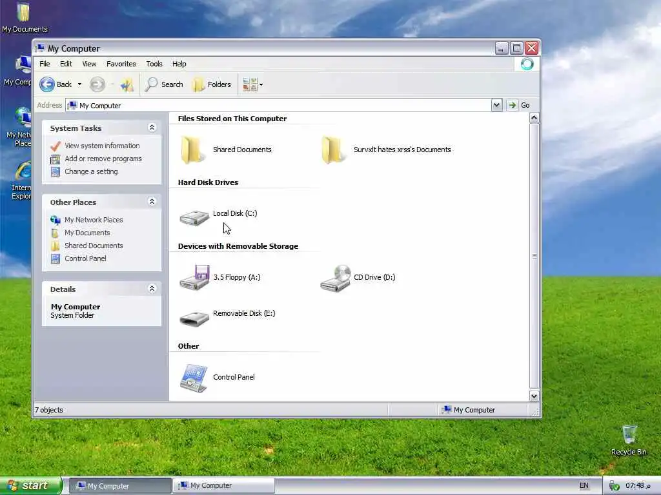The width and height of the screenshot is (661, 495).
Task: Select the Local Disk (C:) drive icon
Action: [194, 218]
